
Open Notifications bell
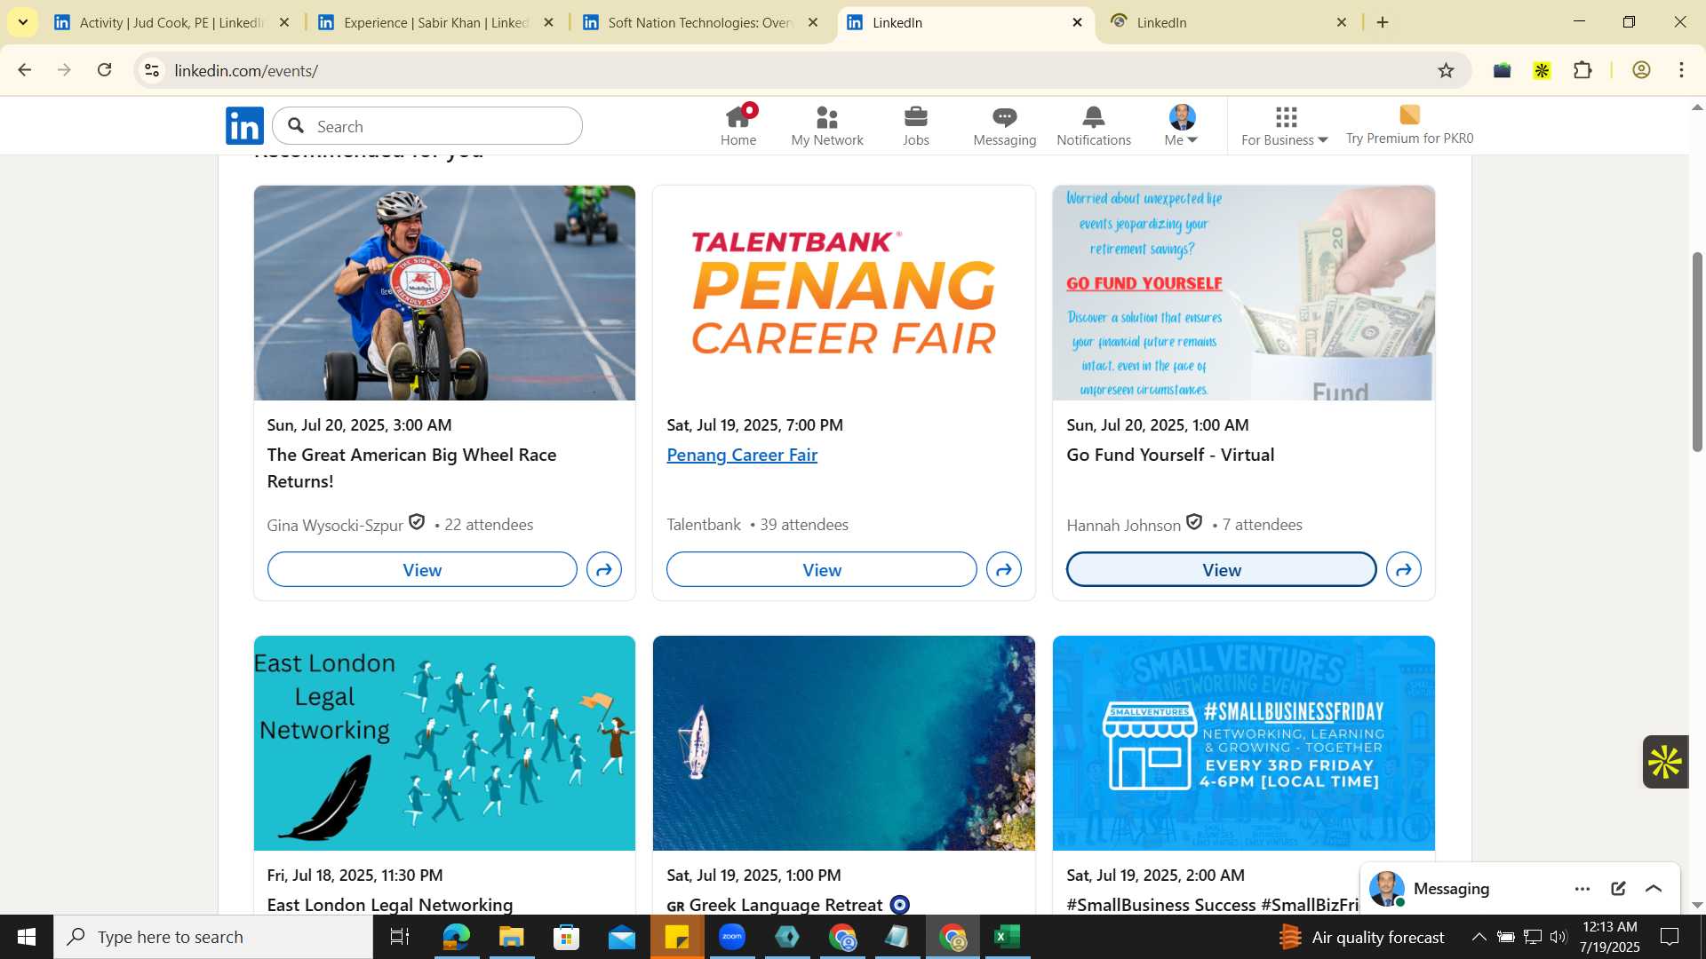point(1094,126)
